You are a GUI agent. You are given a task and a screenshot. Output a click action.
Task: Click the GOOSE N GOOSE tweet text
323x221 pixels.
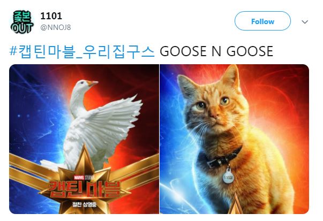216,51
